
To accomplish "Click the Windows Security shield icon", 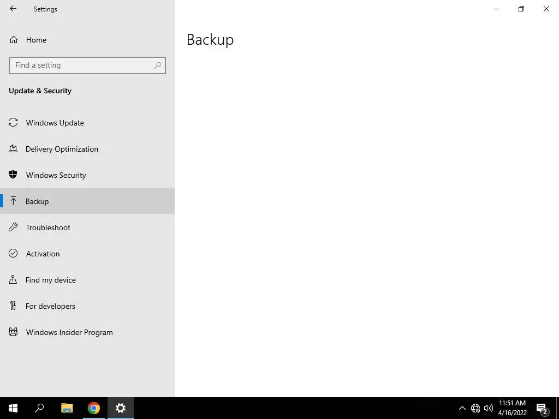I will 13,175.
